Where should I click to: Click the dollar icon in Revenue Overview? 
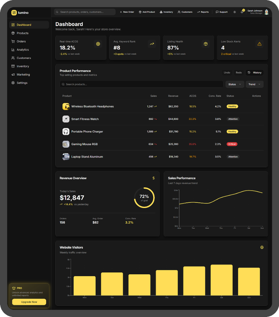pyautogui.click(x=154, y=178)
